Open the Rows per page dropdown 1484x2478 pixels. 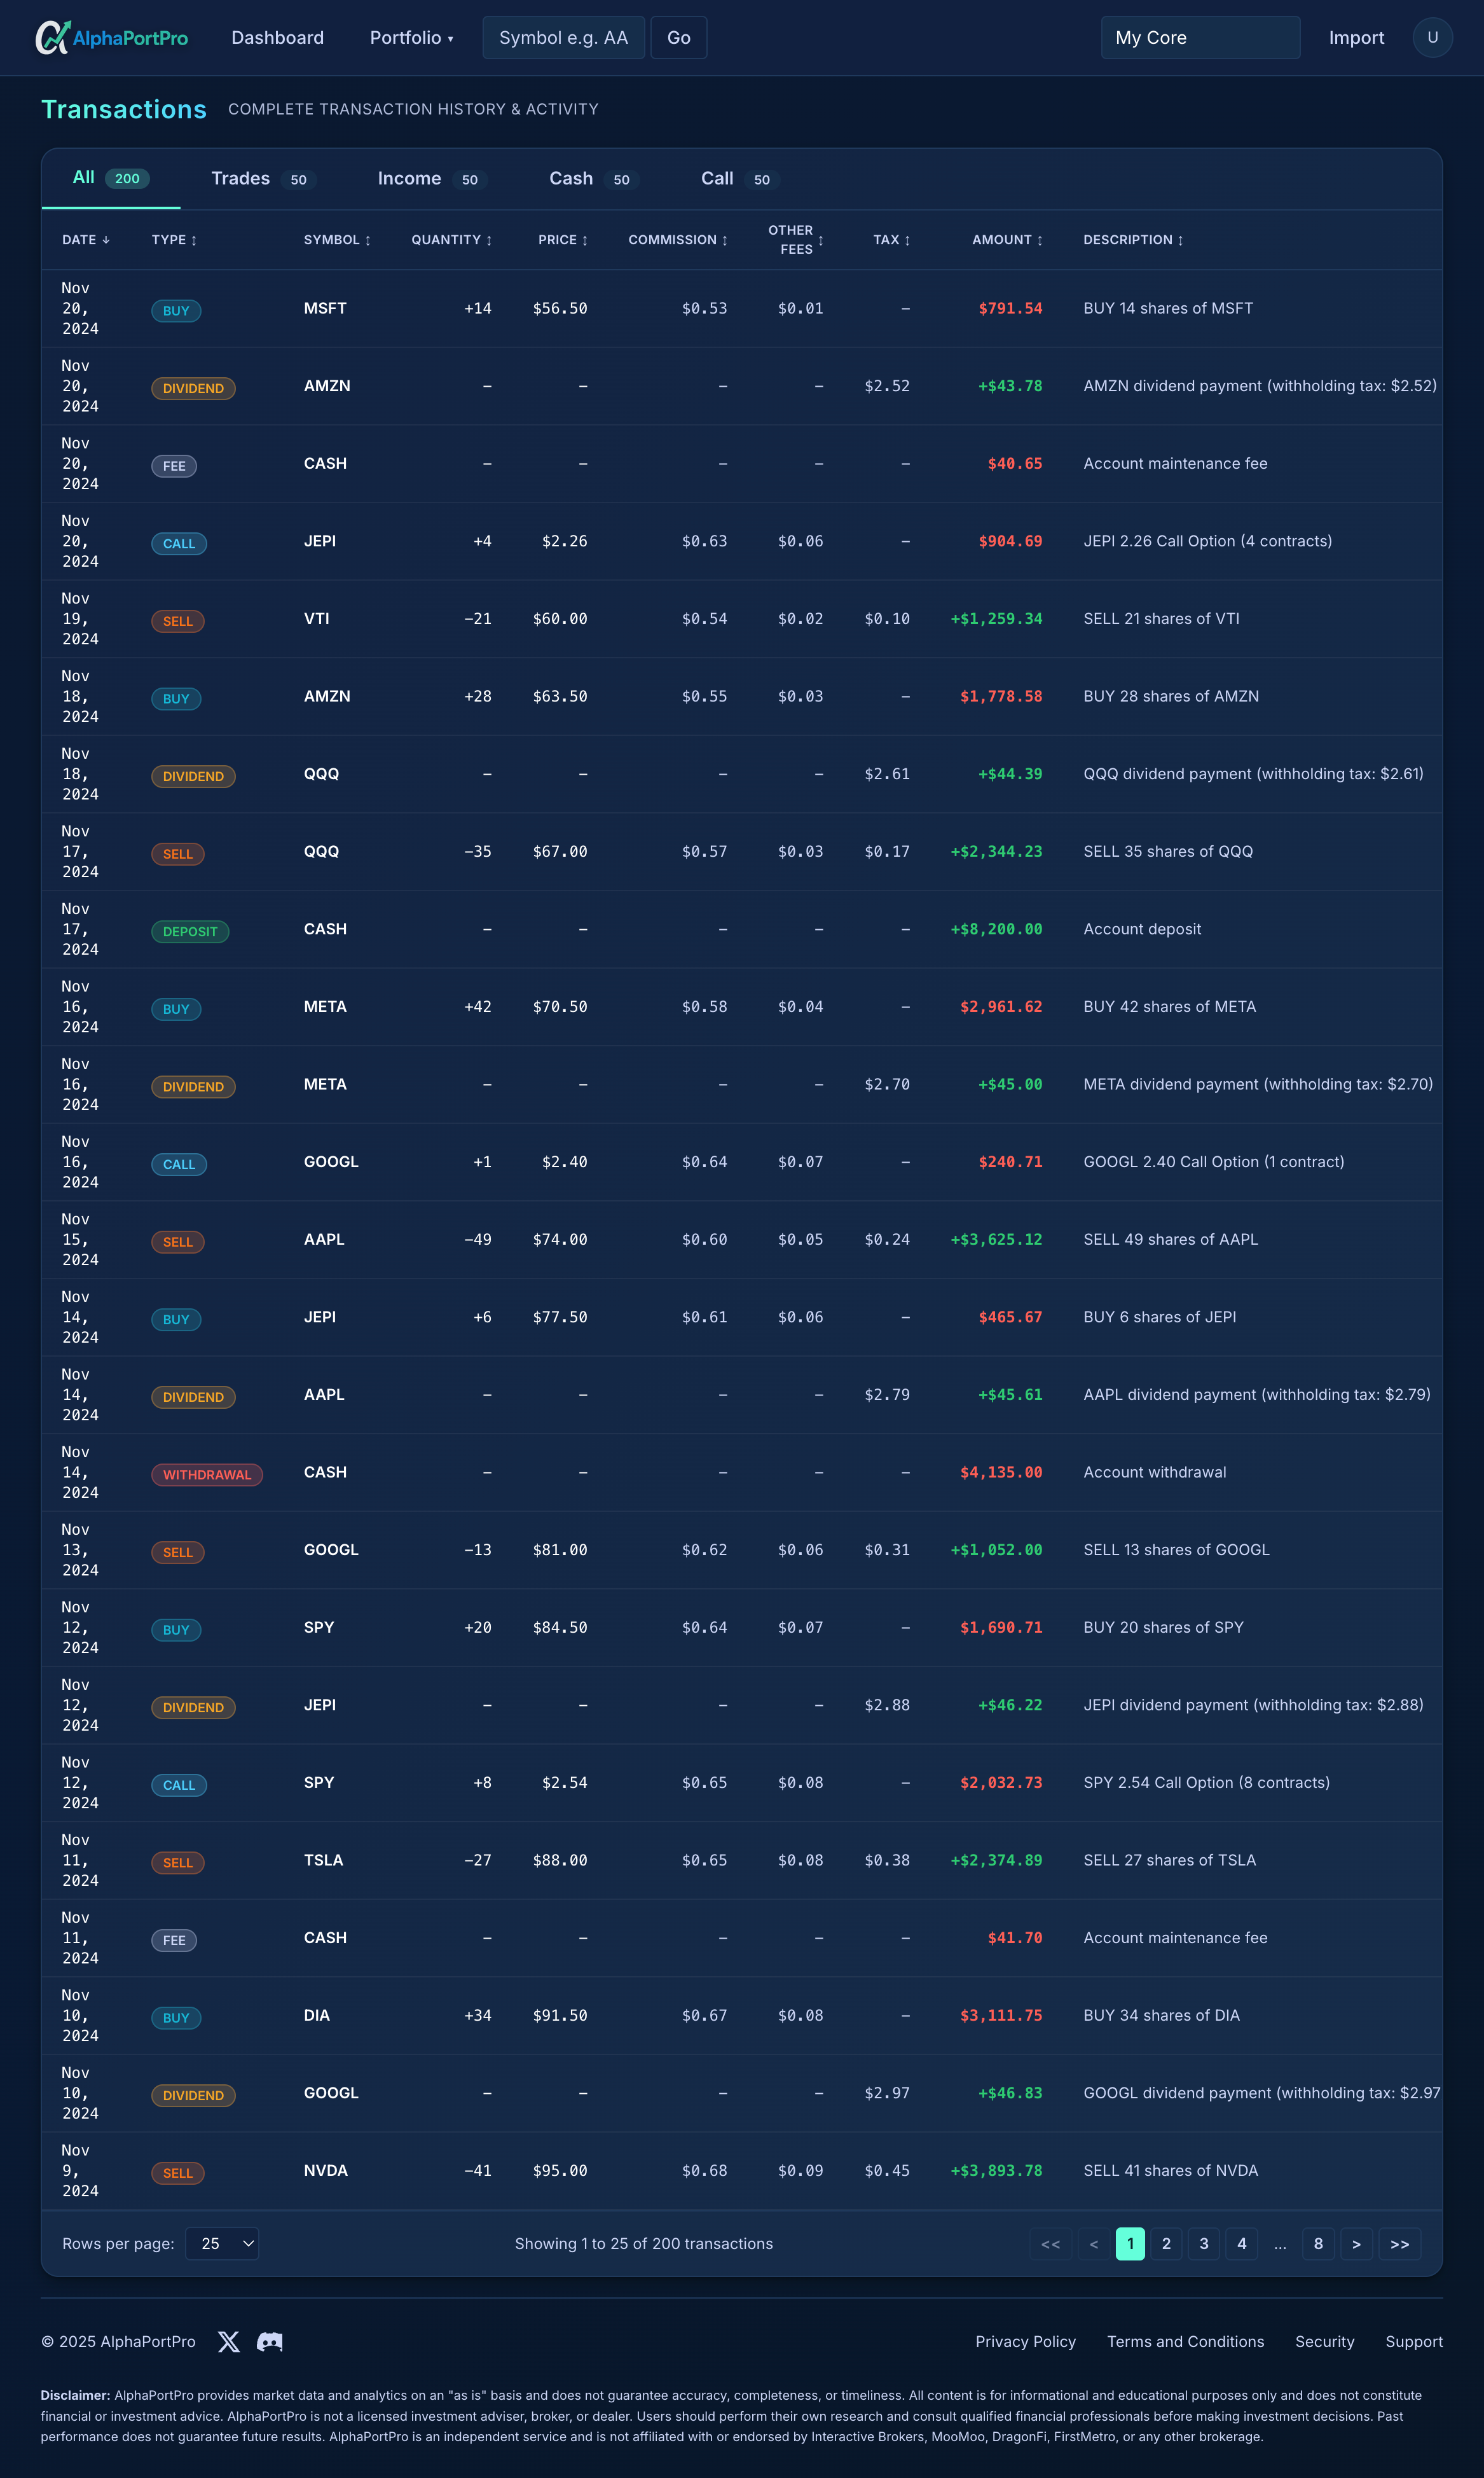222,2244
